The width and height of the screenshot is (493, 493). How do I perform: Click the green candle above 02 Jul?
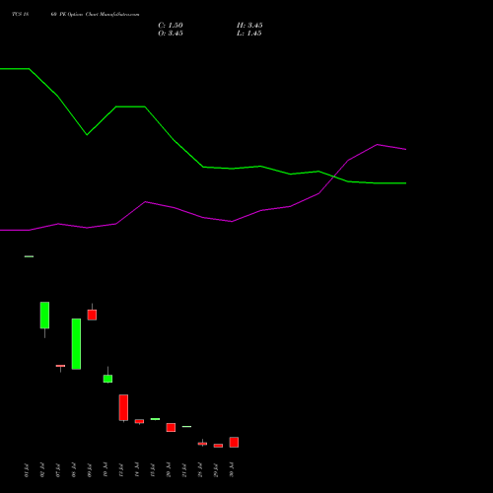point(44,315)
